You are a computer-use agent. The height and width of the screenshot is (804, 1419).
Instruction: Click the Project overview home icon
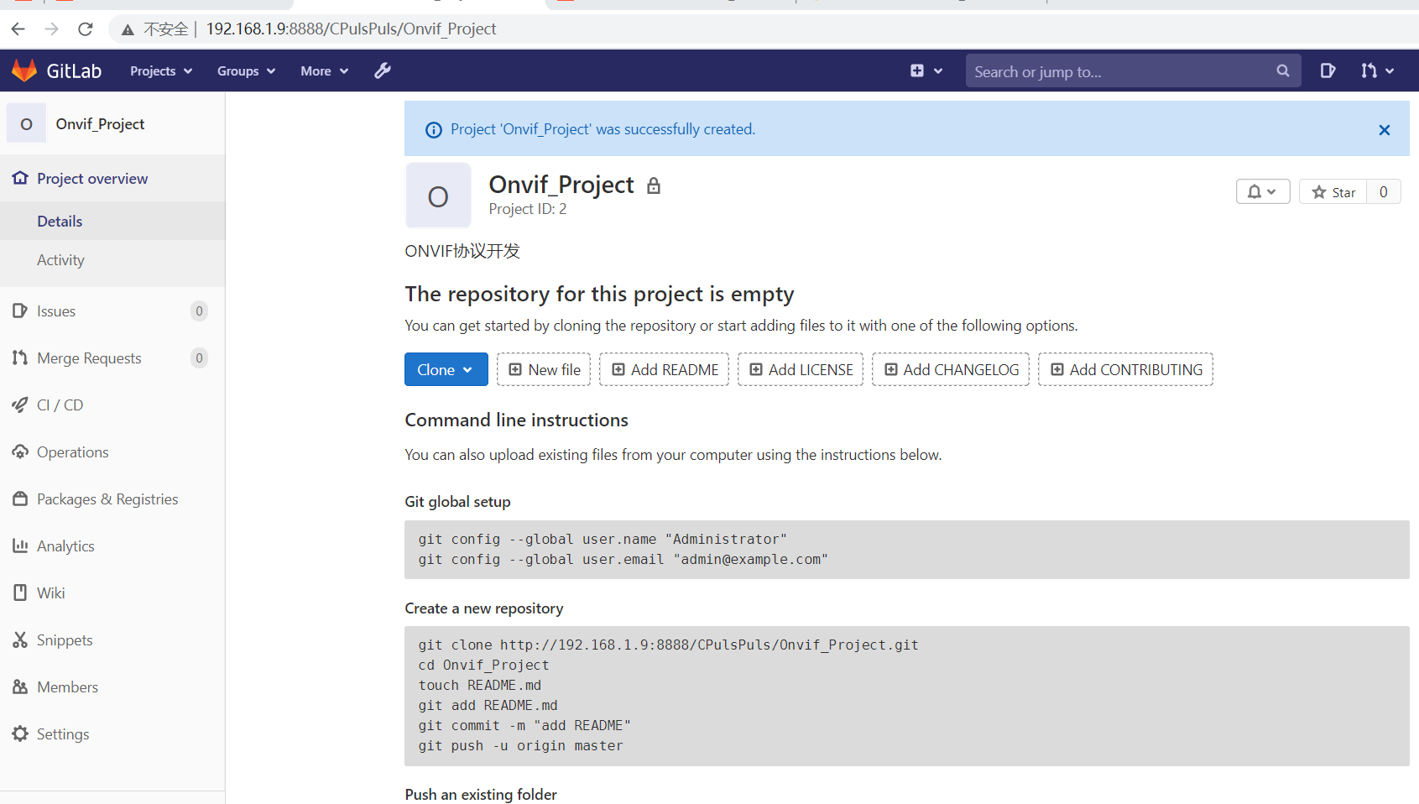click(x=20, y=178)
